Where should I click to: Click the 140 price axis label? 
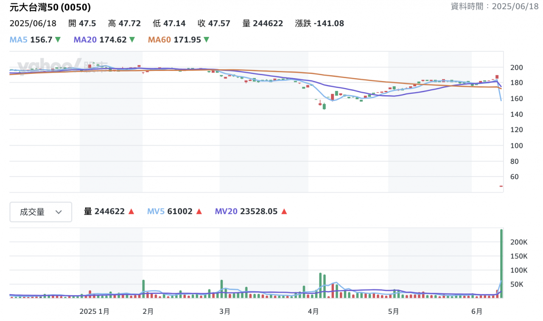(517, 114)
